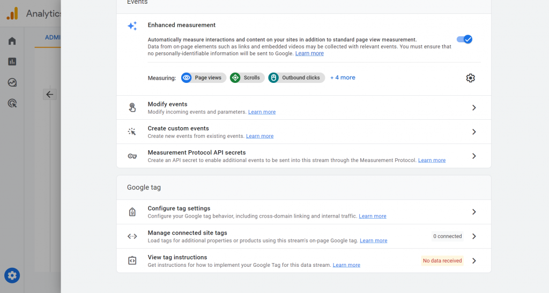The width and height of the screenshot is (549, 293).
Task: Click the back arrow button
Action: [50, 95]
